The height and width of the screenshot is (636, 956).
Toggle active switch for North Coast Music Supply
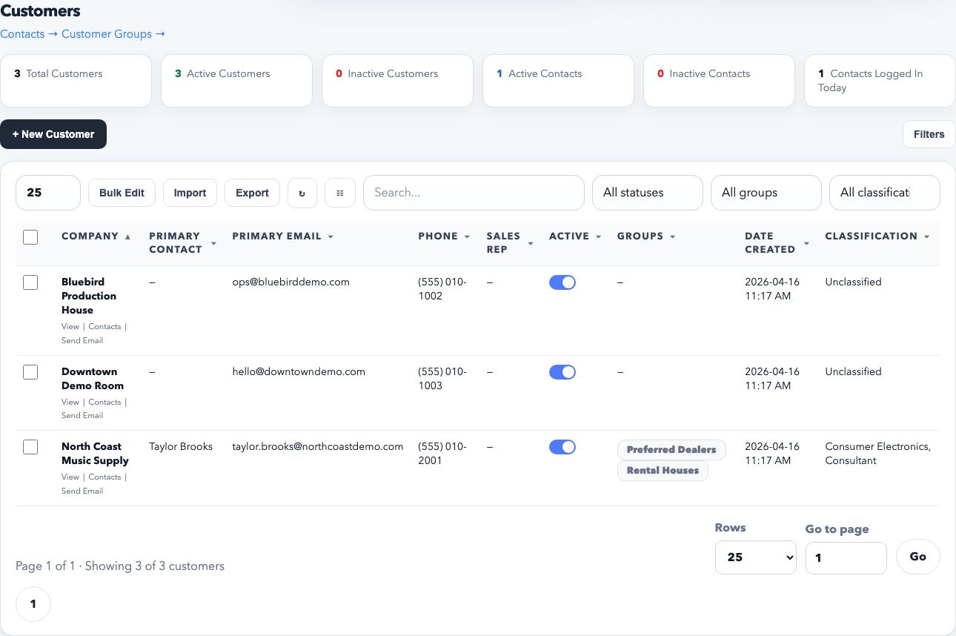562,447
